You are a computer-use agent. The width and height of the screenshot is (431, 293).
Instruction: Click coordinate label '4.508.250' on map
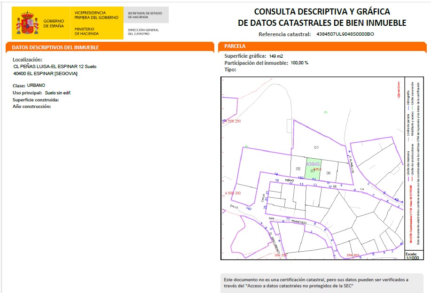click(x=233, y=121)
